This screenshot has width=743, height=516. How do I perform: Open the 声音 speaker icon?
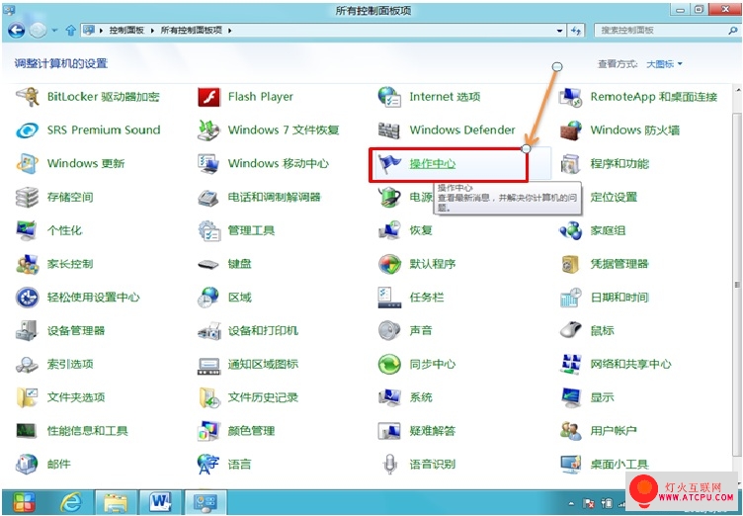[x=389, y=330]
